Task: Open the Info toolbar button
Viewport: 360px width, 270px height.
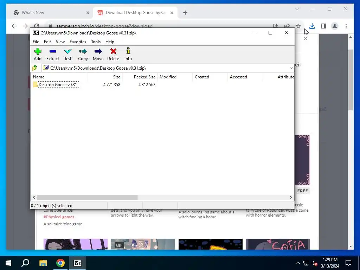Action: click(128, 54)
